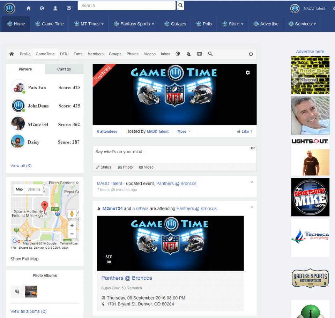This screenshot has width=335, height=318.
Task: Open the Polls nav item
Action: point(204,24)
